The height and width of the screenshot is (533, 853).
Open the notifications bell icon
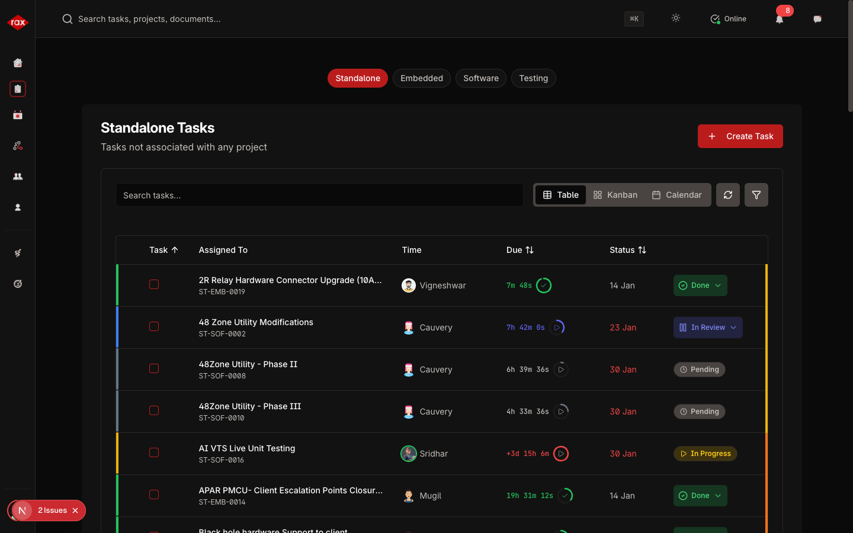[x=780, y=20]
